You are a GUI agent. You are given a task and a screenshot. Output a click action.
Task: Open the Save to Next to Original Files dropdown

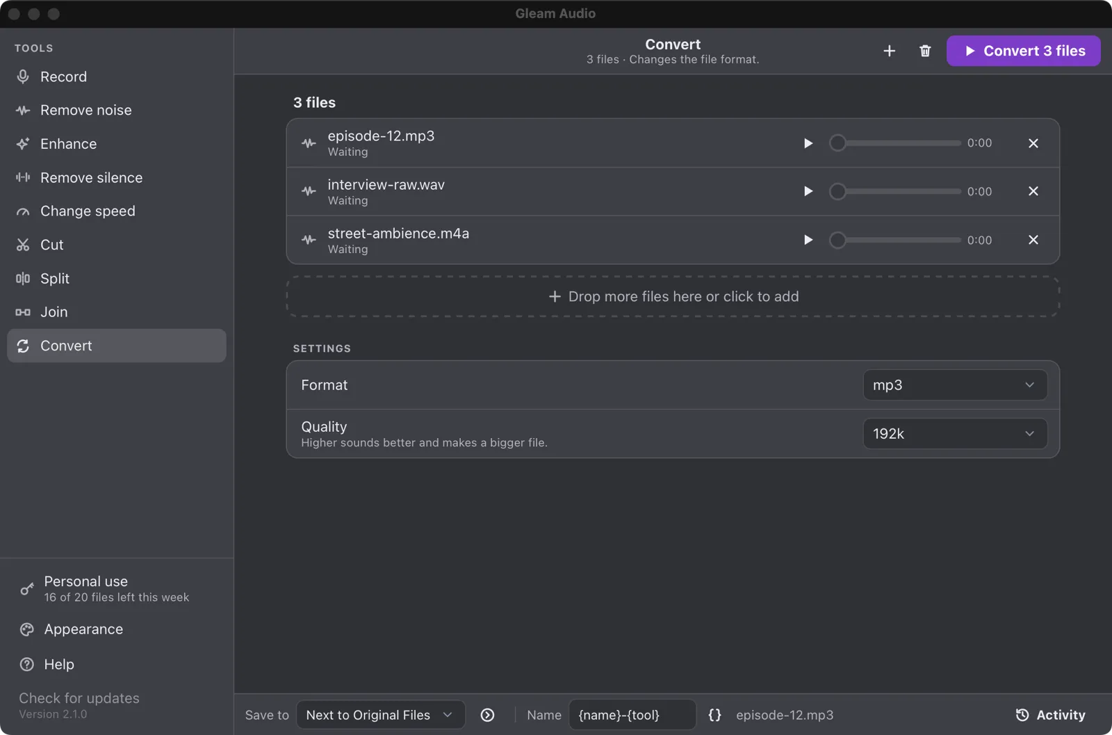tap(380, 715)
